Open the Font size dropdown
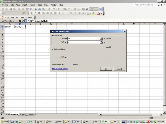 (x=27, y=13)
